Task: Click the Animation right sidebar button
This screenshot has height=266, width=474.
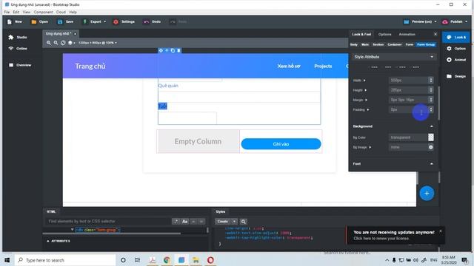Action: (x=456, y=60)
